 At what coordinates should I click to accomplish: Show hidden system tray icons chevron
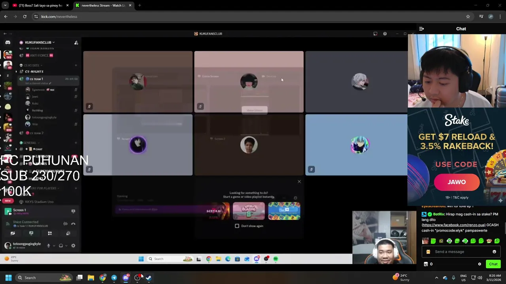click(436, 278)
